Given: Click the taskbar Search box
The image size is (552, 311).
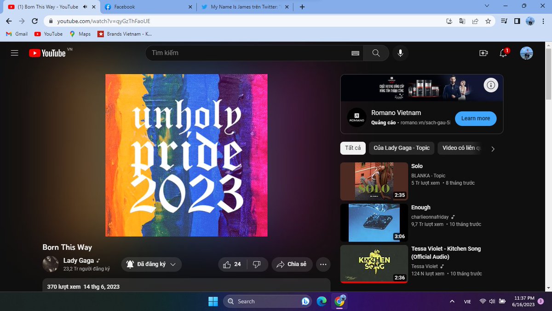Looking at the screenshot, I should pyautogui.click(x=267, y=301).
